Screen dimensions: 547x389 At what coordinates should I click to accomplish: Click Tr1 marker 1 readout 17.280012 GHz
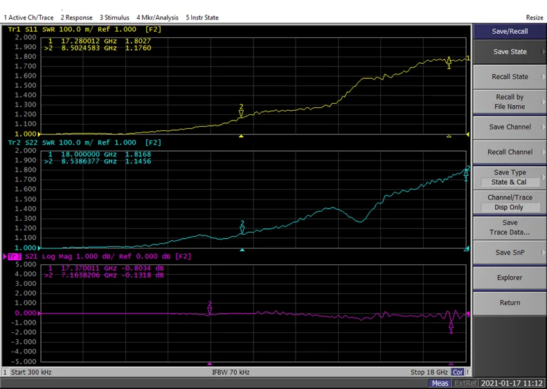click(x=100, y=41)
